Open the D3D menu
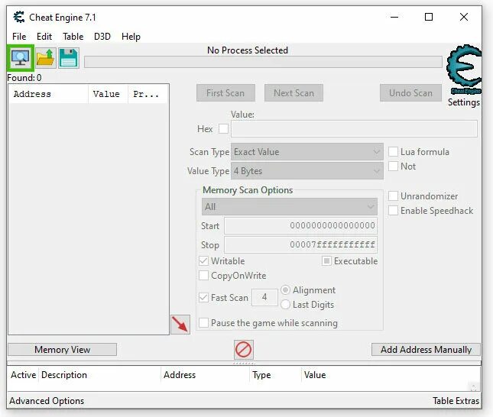 pos(102,37)
